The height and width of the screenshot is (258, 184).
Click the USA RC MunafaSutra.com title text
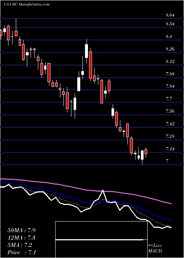pos(26,4)
